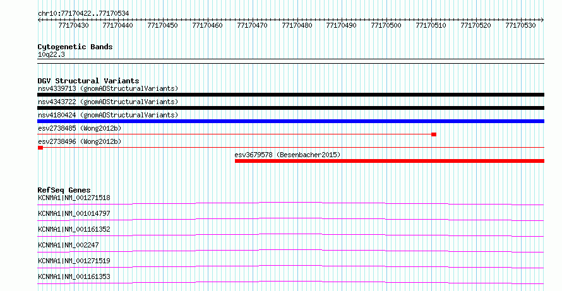Select the 77170470 ruler tick label
Screen dimensions: 562x291
click(x=252, y=25)
